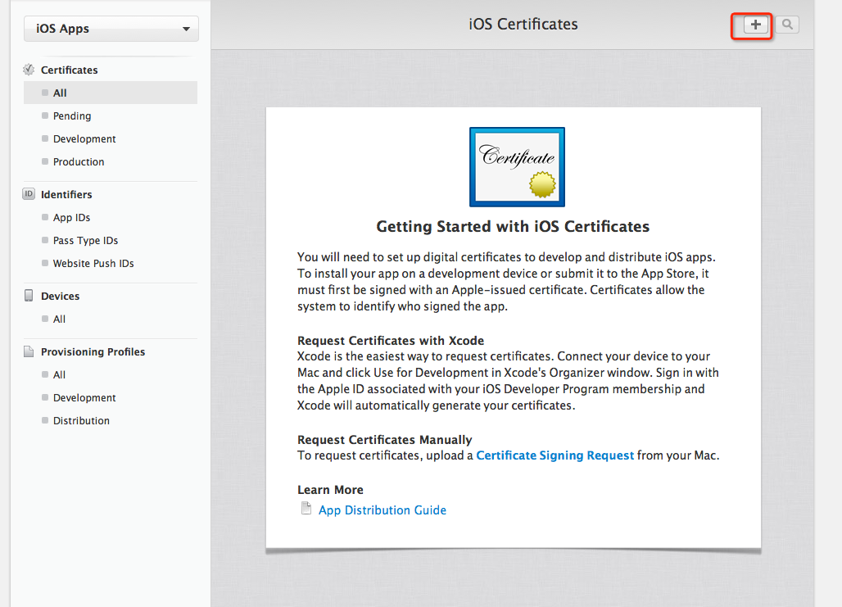Open Development certificates list
The image size is (842, 607).
(x=84, y=138)
